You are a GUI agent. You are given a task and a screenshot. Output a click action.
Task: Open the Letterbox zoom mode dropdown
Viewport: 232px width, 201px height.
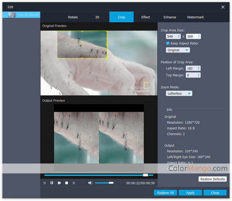pos(179,94)
